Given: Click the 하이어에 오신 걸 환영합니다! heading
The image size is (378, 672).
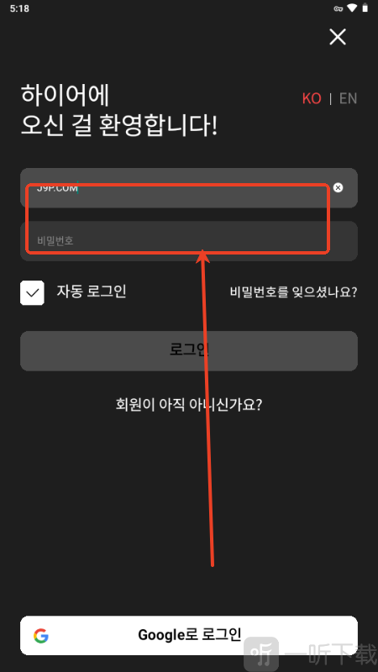Looking at the screenshot, I should [x=119, y=110].
